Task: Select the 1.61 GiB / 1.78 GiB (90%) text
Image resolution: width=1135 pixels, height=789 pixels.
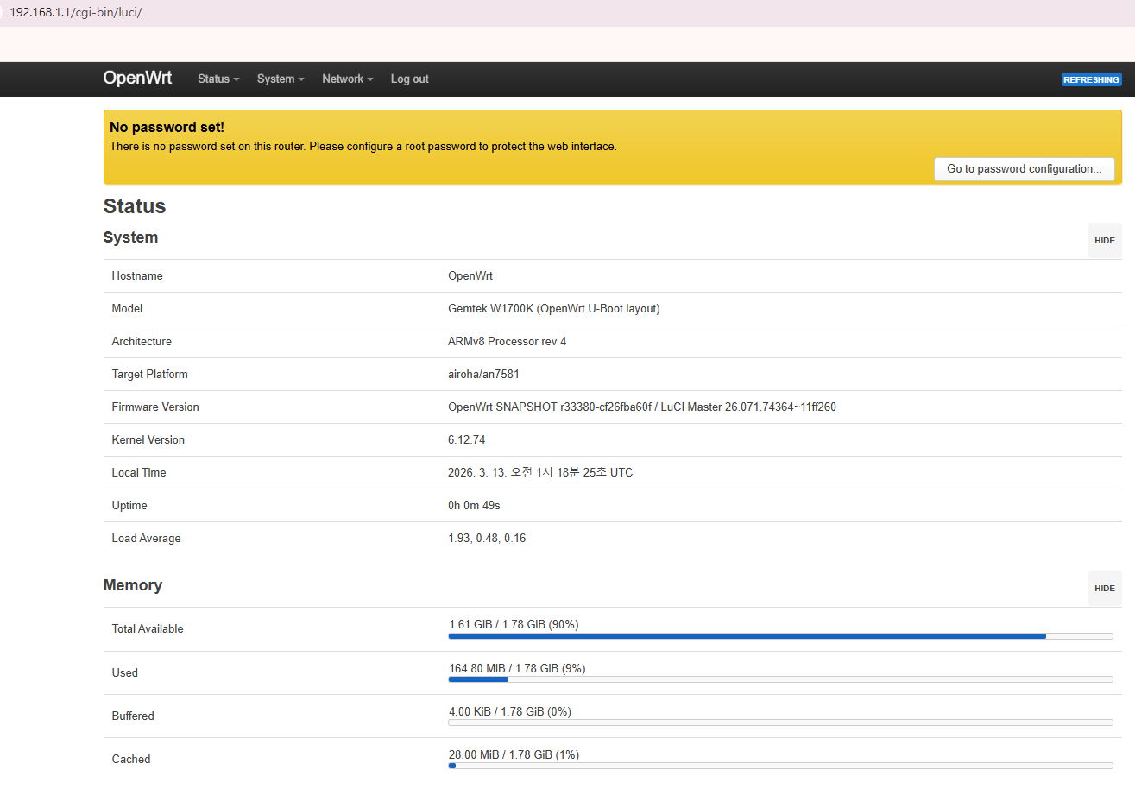Action: click(x=514, y=624)
